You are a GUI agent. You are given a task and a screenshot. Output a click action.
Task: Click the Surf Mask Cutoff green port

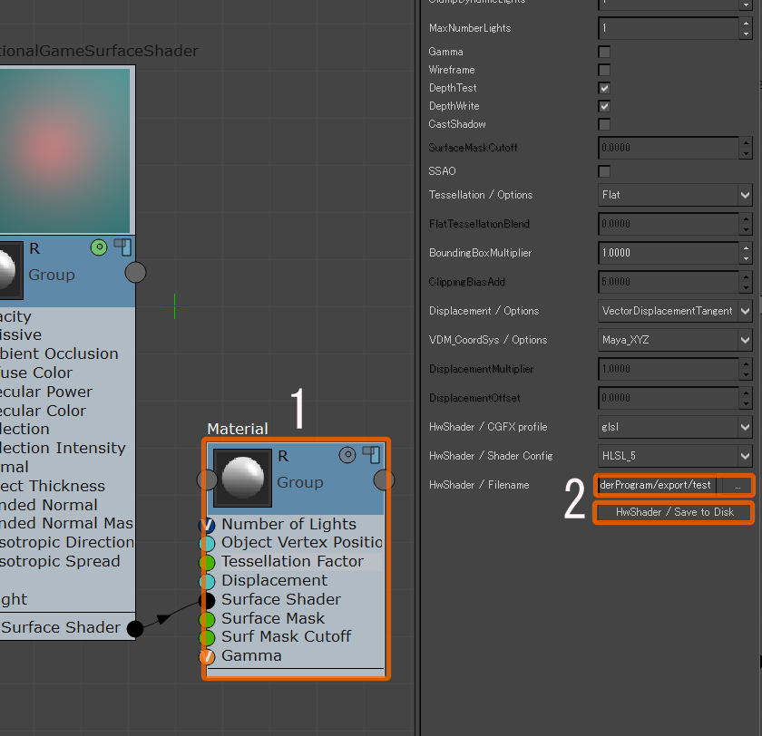pyautogui.click(x=207, y=637)
